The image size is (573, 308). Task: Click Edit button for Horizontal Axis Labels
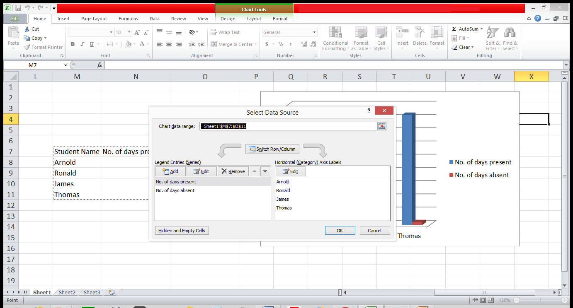point(290,171)
